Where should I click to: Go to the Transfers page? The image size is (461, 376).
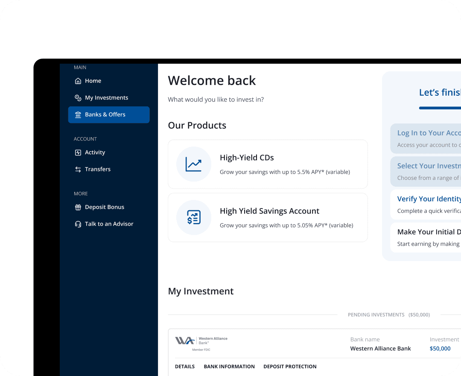tap(97, 169)
